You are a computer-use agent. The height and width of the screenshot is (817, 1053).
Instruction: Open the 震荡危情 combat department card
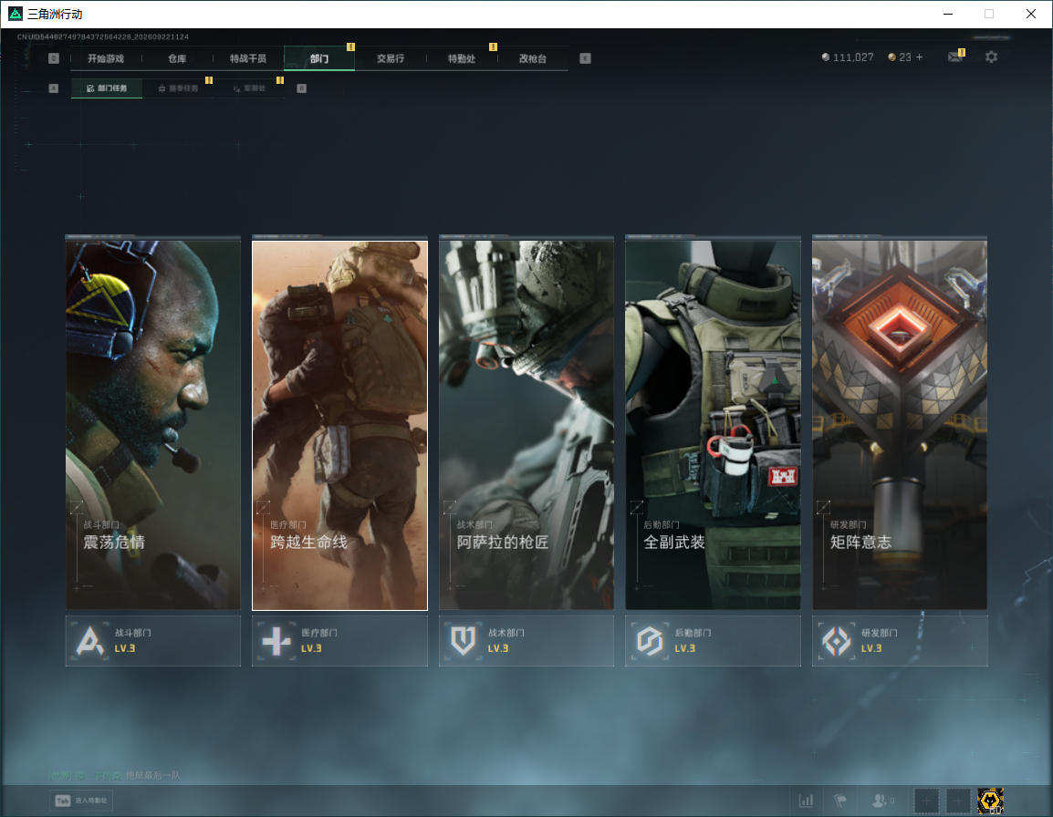click(152, 424)
